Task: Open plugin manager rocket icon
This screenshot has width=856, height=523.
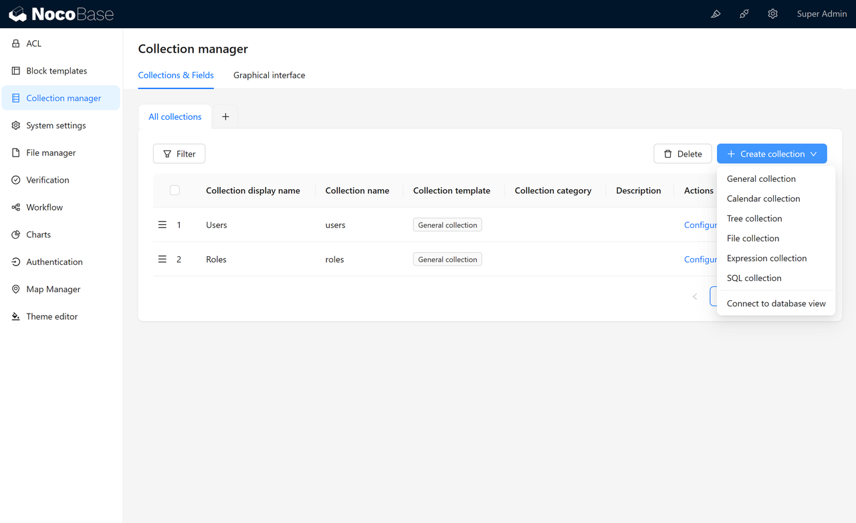Action: point(744,14)
